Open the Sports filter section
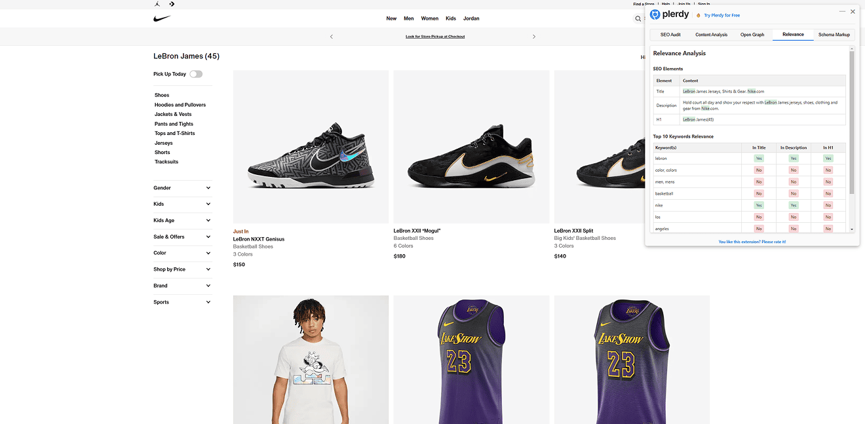 click(182, 302)
